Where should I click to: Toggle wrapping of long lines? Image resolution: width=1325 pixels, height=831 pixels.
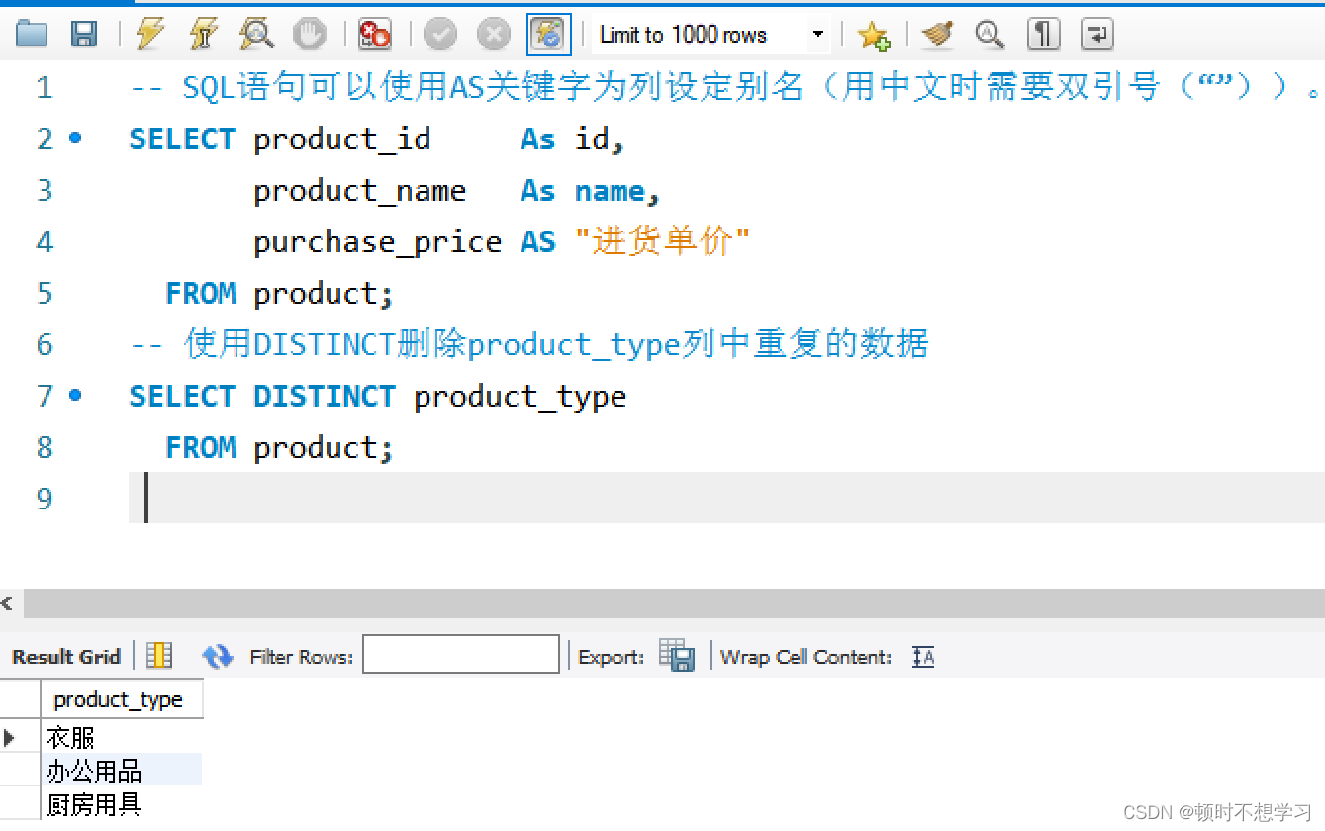1095,33
